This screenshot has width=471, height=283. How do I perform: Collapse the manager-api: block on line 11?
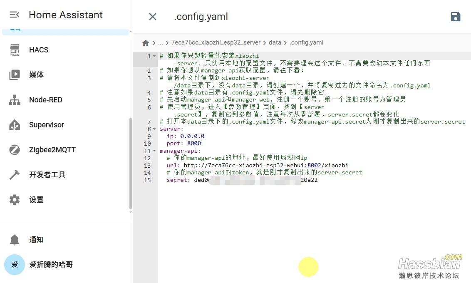(154, 151)
